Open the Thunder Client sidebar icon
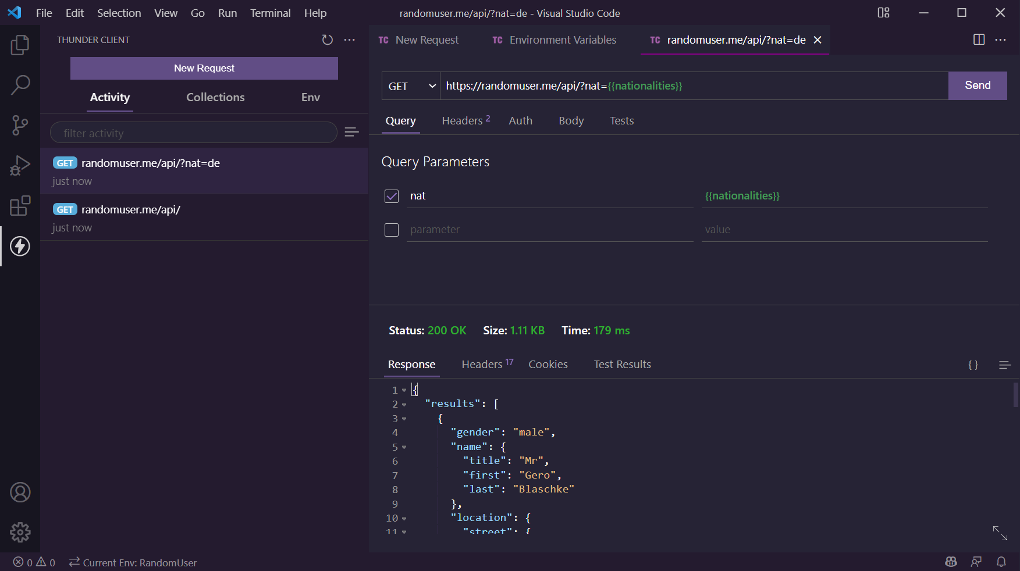The height and width of the screenshot is (571, 1020). (20, 247)
